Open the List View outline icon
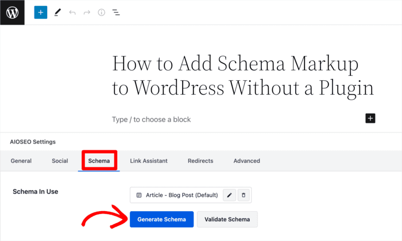Screen dimensions: 402x241 [116, 12]
